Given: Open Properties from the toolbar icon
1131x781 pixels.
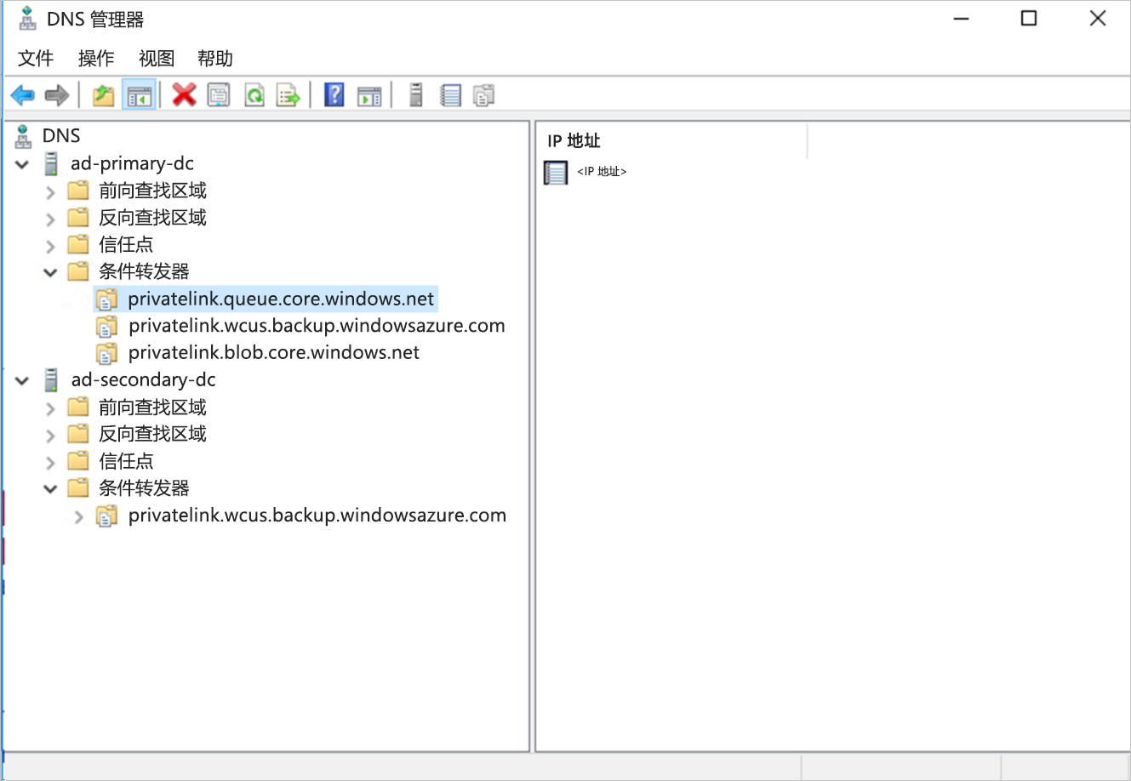Looking at the screenshot, I should point(219,95).
